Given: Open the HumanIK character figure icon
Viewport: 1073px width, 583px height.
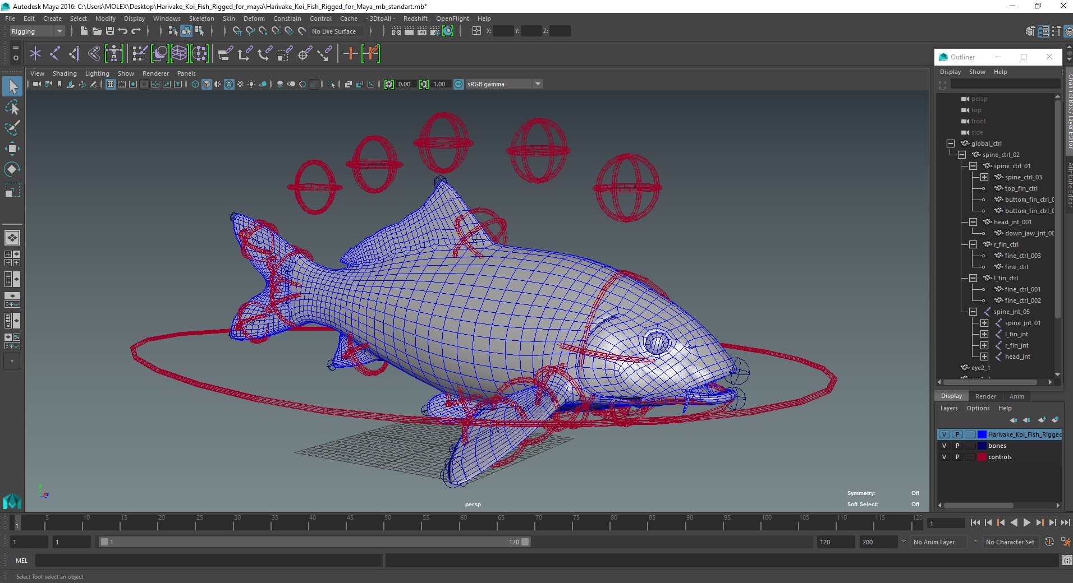Looking at the screenshot, I should coord(114,54).
